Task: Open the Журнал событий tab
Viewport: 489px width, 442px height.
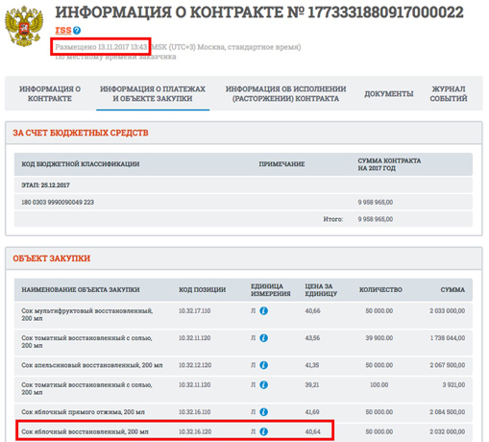Action: coord(449,93)
